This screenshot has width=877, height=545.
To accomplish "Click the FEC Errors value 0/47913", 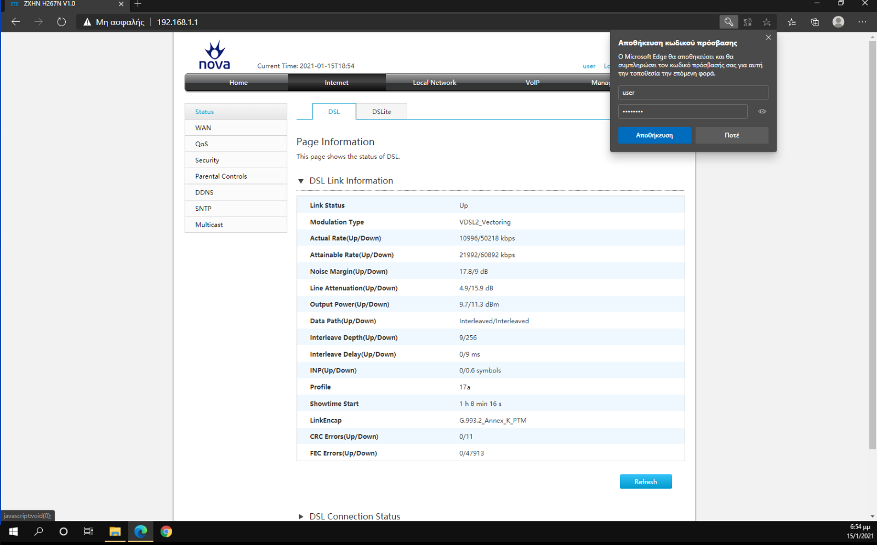I will 471,453.
